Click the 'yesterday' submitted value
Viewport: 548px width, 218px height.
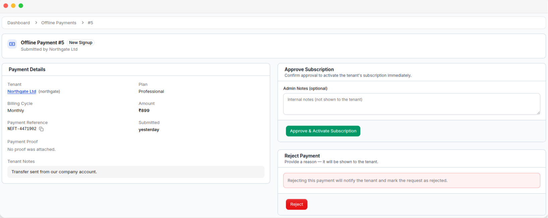(149, 130)
